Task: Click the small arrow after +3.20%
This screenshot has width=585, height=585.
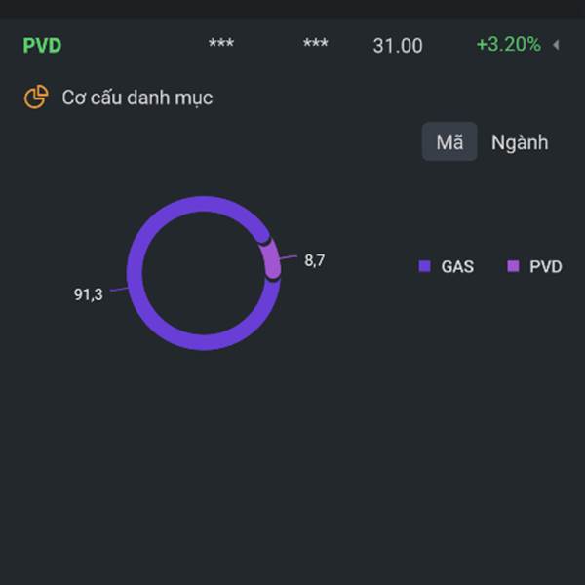Action: 556,45
